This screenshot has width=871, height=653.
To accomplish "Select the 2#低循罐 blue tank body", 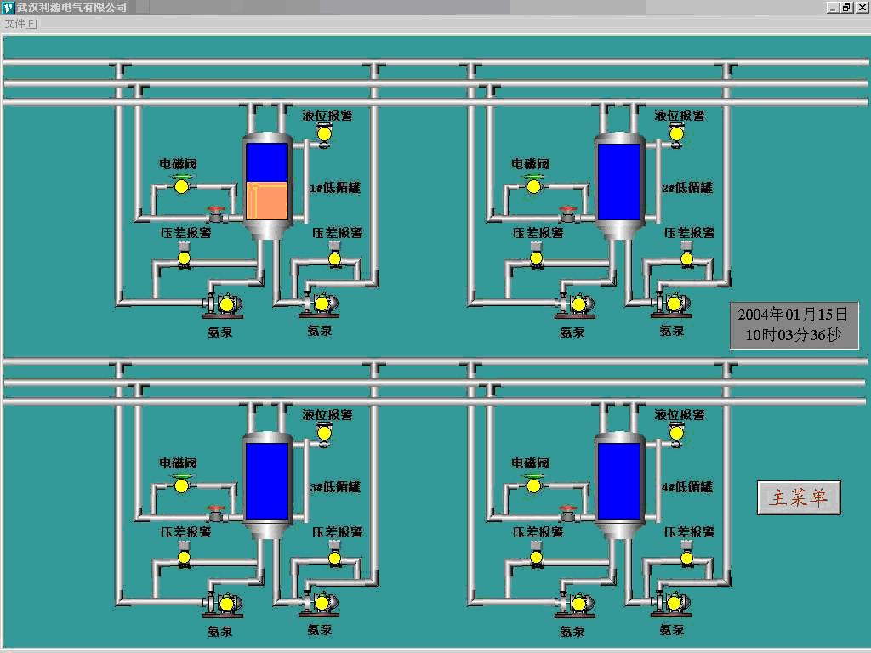I will (618, 182).
